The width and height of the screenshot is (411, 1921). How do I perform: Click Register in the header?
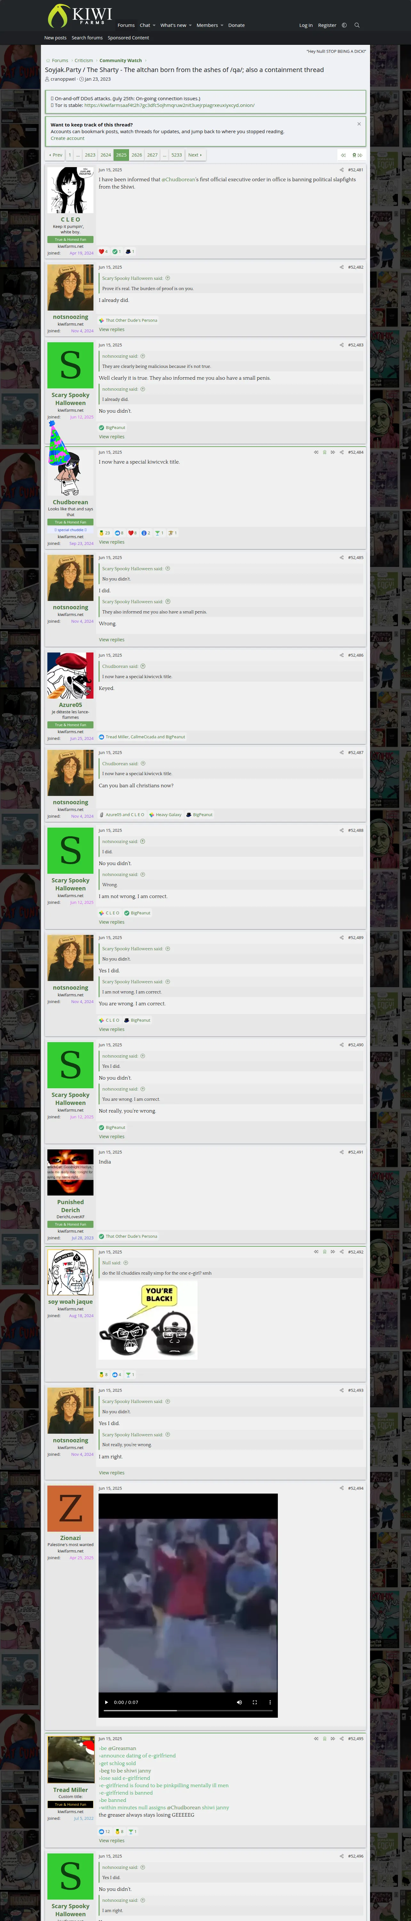coord(327,25)
